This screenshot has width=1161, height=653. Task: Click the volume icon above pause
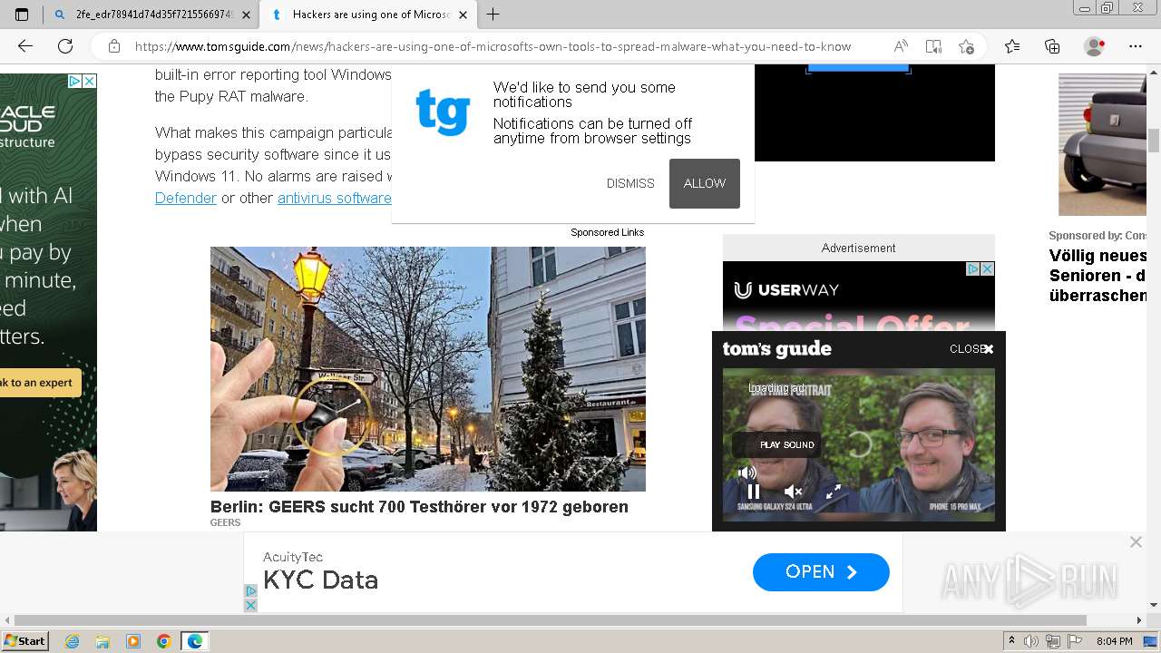[x=747, y=472]
